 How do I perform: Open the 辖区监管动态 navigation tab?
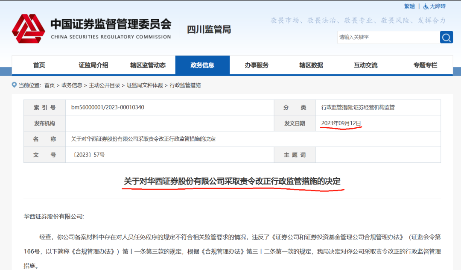pyautogui.click(x=148, y=65)
